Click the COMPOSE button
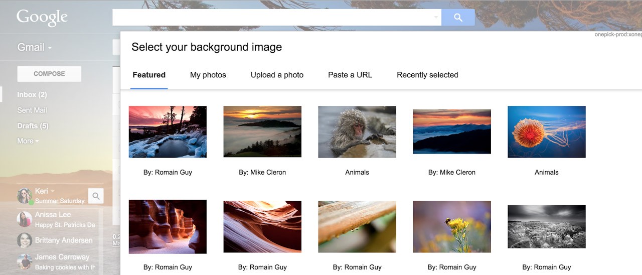This screenshot has height=275, width=642. click(49, 74)
